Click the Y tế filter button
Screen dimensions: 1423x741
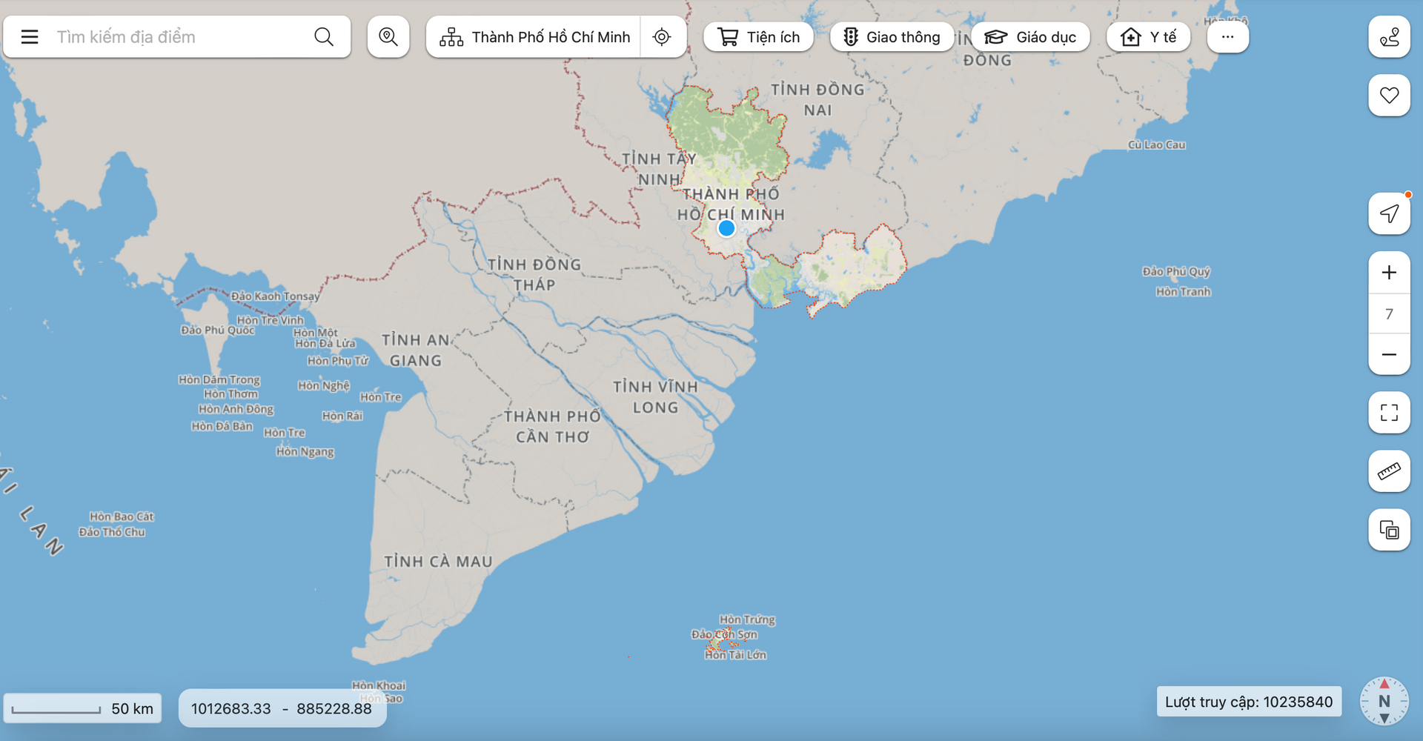click(1148, 37)
